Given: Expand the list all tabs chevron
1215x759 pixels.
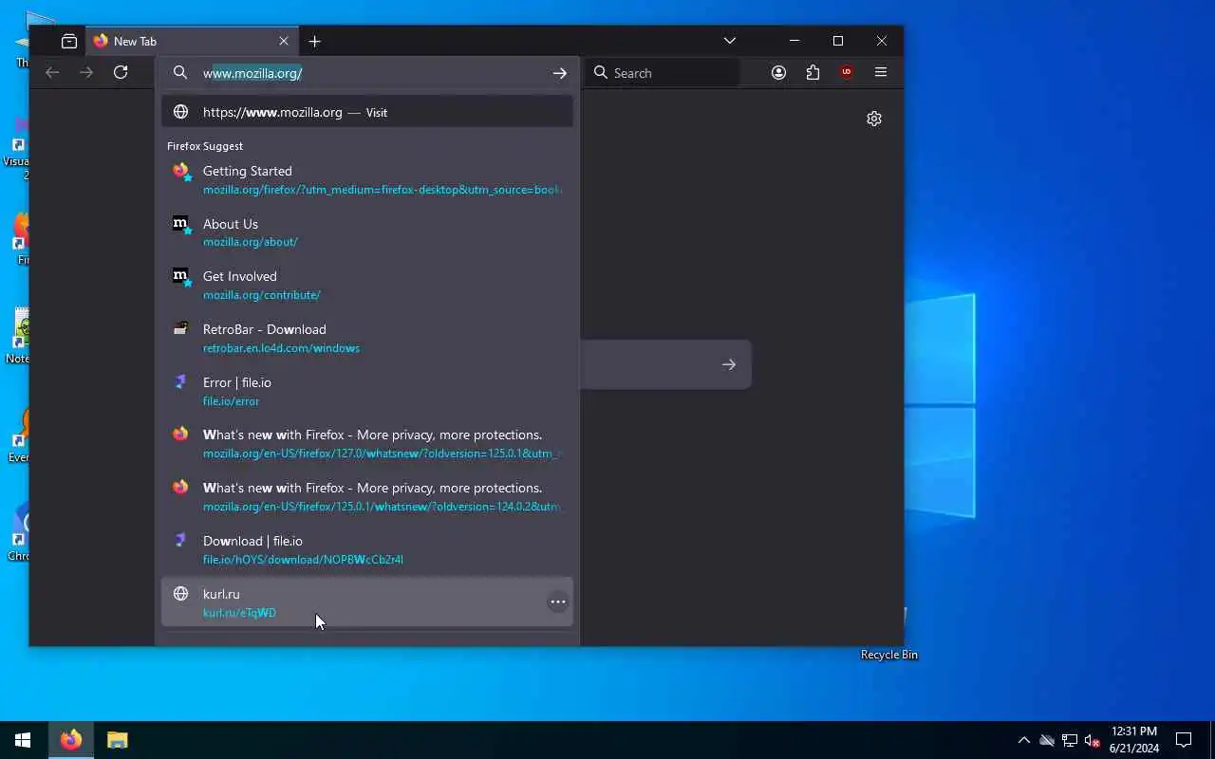Looking at the screenshot, I should (730, 41).
